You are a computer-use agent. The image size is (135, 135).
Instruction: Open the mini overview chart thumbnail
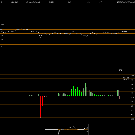tap(67, 129)
